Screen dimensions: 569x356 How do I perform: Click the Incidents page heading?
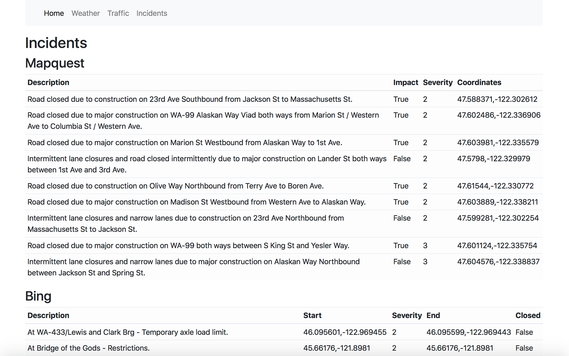56,43
